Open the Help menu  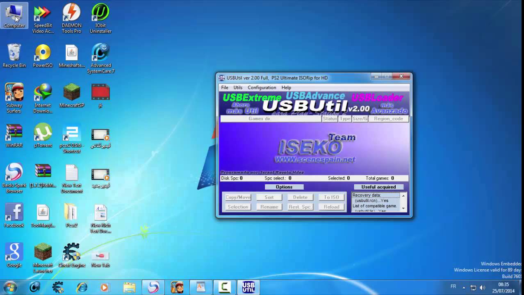tap(286, 88)
